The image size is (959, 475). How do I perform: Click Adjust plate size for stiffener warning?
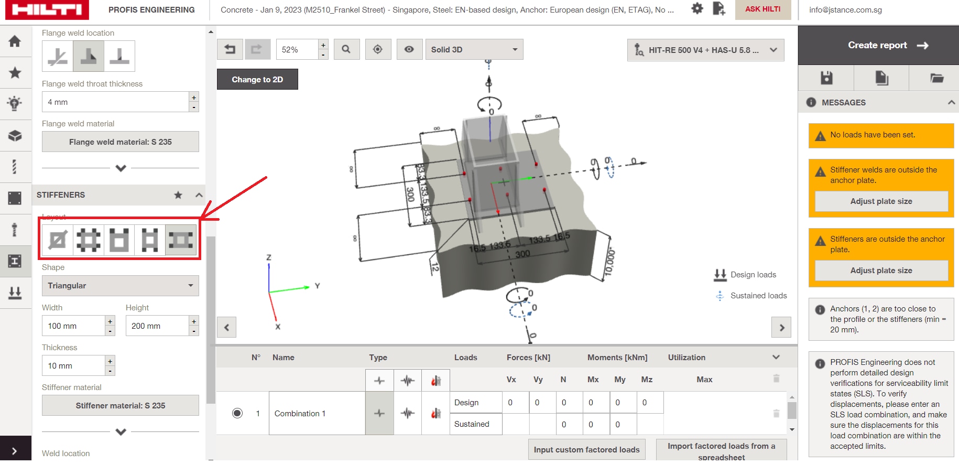point(881,271)
